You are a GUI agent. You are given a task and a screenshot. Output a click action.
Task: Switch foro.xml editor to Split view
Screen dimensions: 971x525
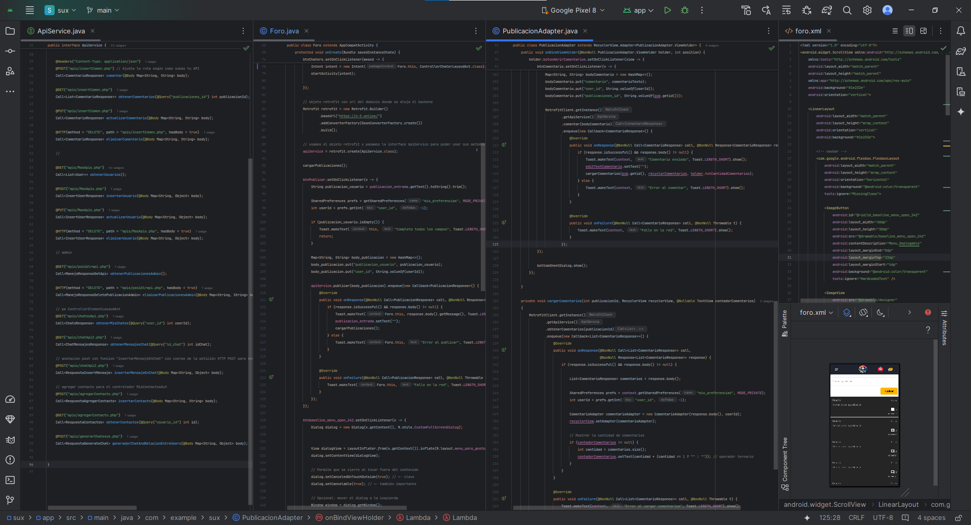point(909,31)
